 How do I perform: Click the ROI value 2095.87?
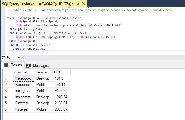(x=61, y=109)
